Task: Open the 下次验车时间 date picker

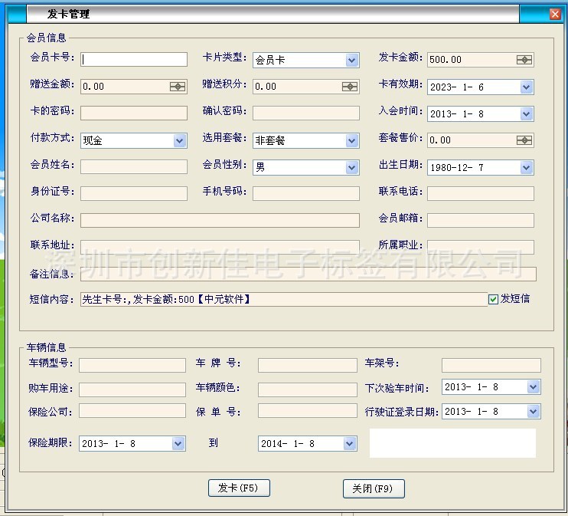Action: pos(533,388)
